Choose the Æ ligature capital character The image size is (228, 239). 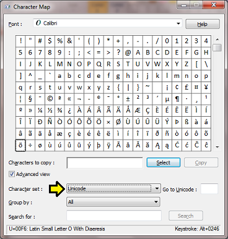(x=138, y=111)
